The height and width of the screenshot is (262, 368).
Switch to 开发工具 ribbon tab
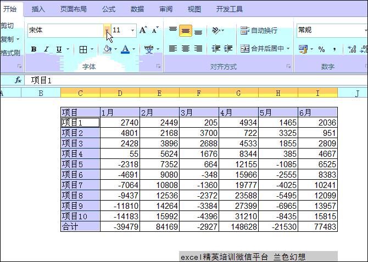229,9
